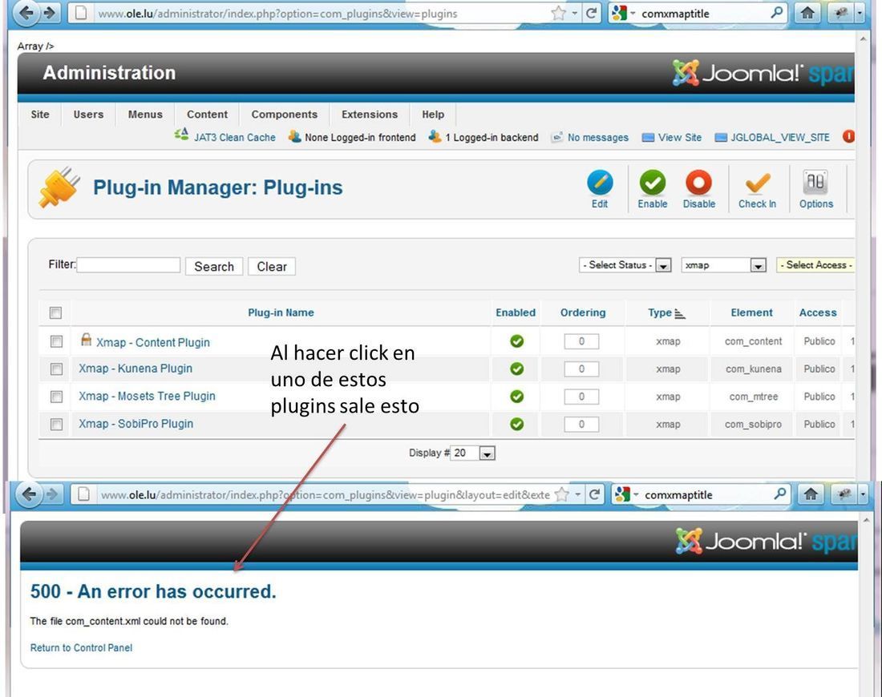Screen dimensions: 882x697
Task: Check the Xmap - Kunena Plugin row checkbox
Action: [56, 369]
